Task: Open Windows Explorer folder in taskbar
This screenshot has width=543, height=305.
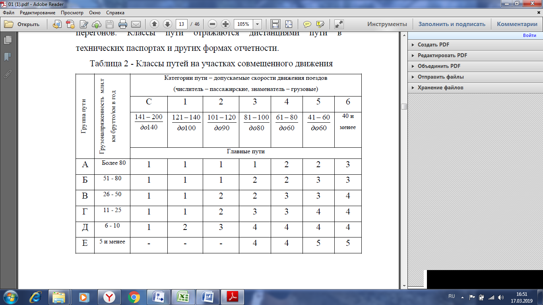Action: [59, 297]
